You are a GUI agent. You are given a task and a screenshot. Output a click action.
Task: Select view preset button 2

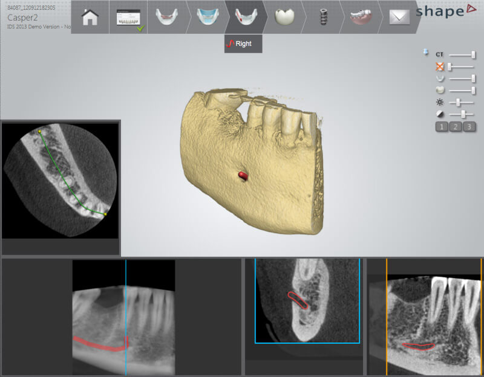pos(456,127)
